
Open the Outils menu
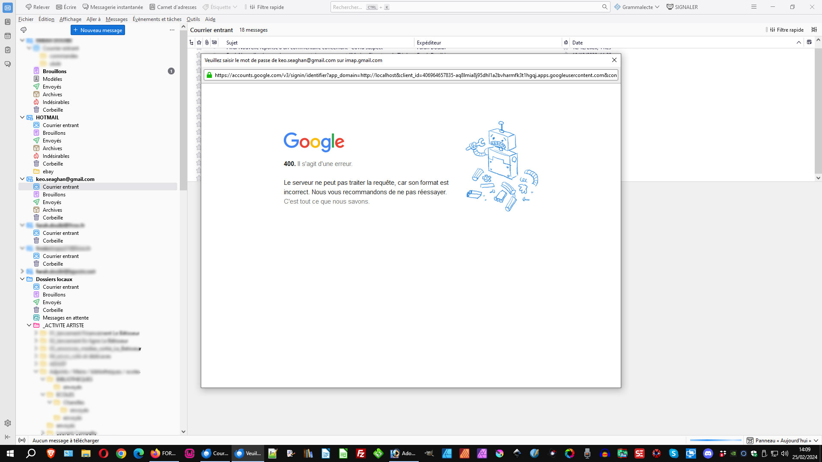(193, 19)
